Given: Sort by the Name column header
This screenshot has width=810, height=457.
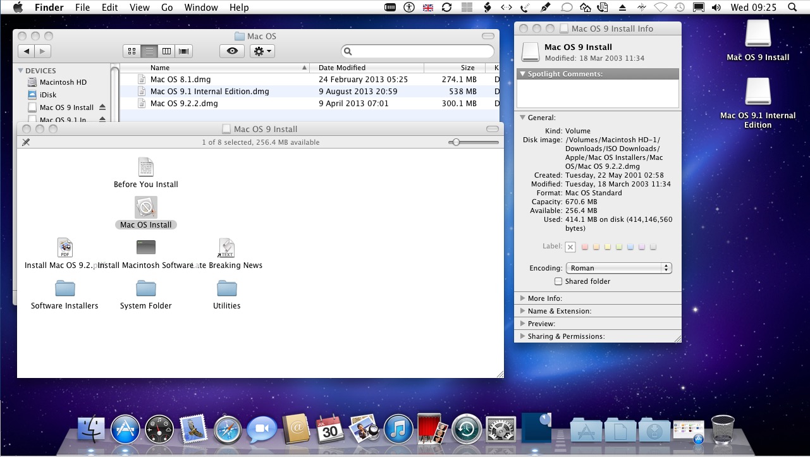Looking at the screenshot, I should (x=214, y=68).
